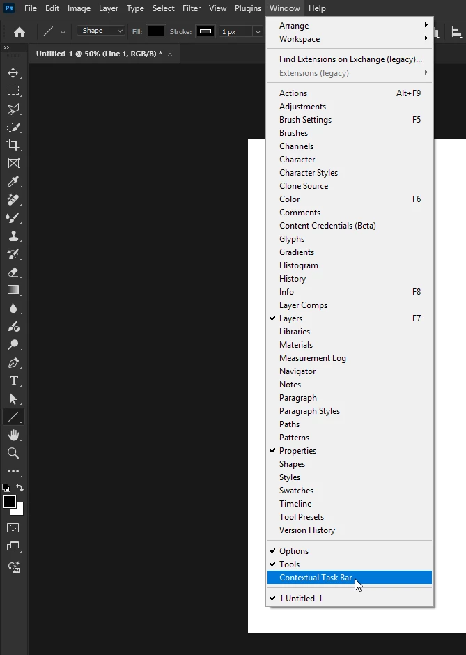Select the Brush tool
The width and height of the screenshot is (466, 655).
(13, 217)
